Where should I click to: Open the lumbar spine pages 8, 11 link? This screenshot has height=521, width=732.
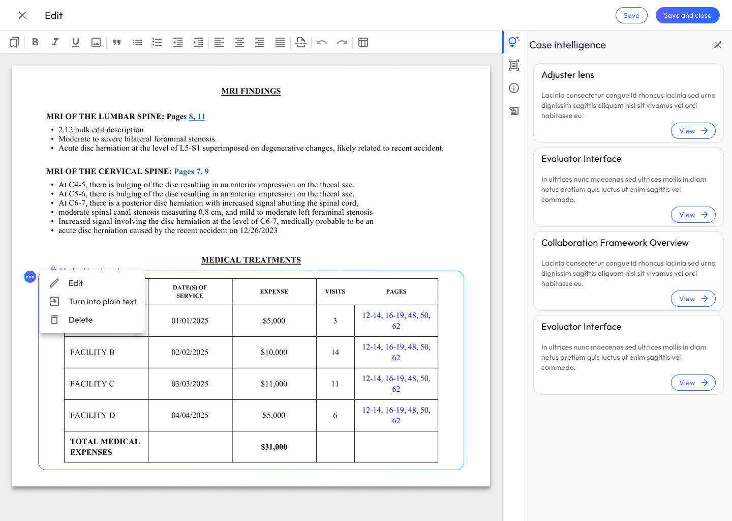(197, 117)
